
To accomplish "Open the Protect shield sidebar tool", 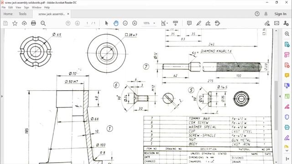I will 287,117.
